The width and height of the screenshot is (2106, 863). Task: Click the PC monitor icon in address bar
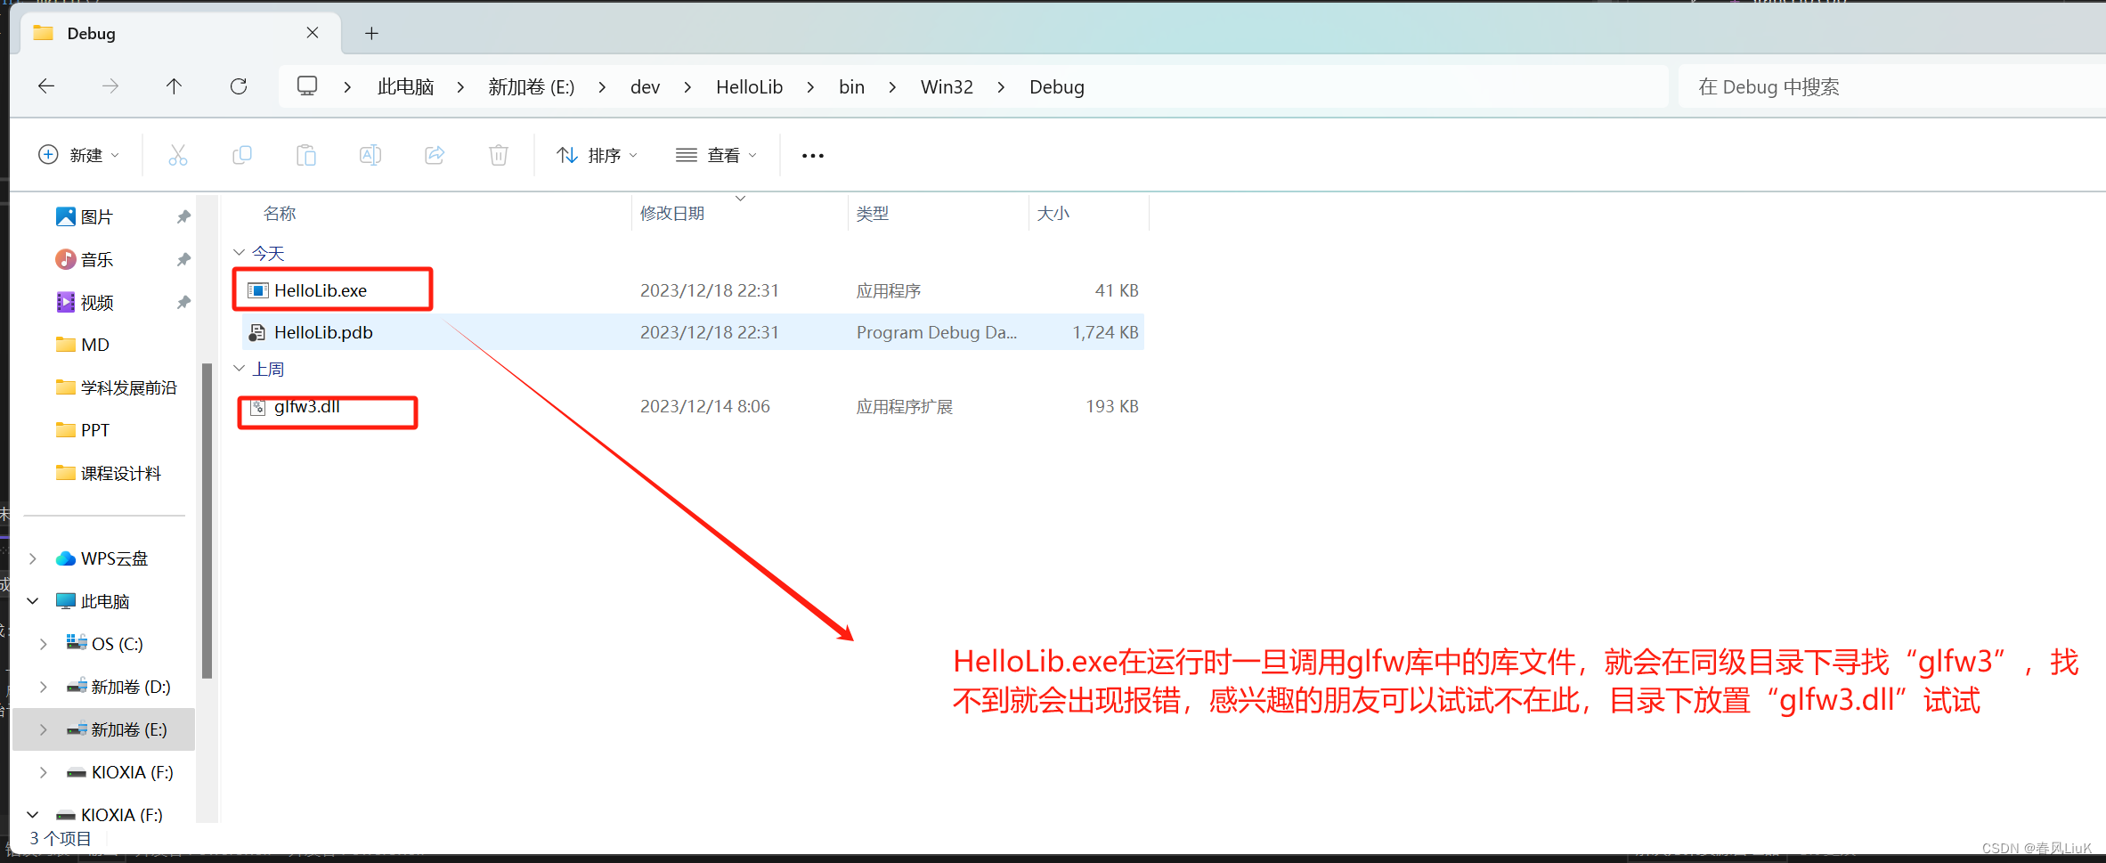[307, 86]
